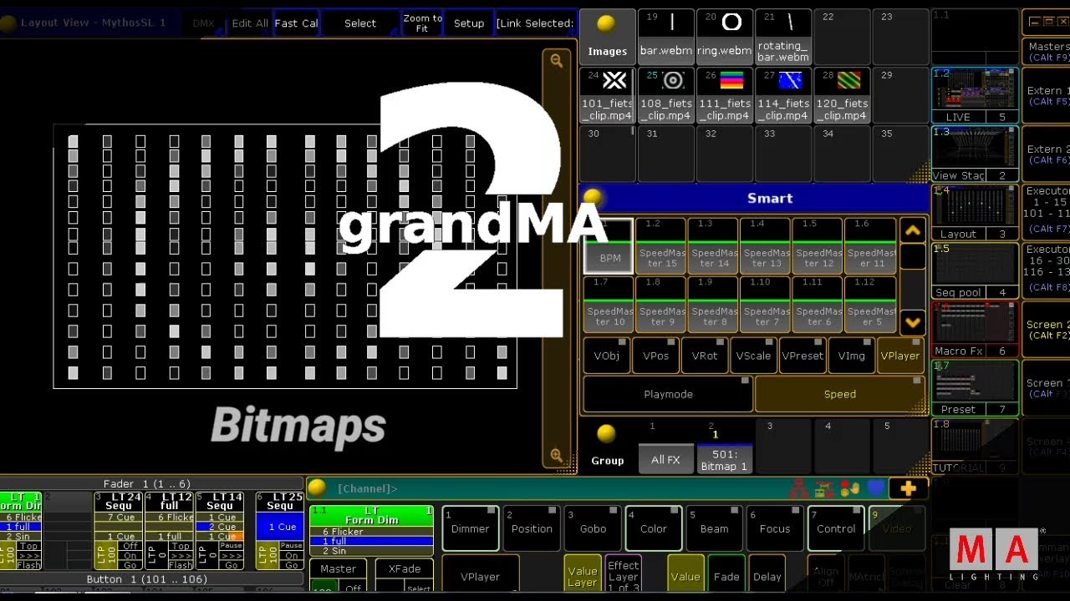Click Select in the Layout View title bar
1070x601 pixels.
tap(360, 23)
